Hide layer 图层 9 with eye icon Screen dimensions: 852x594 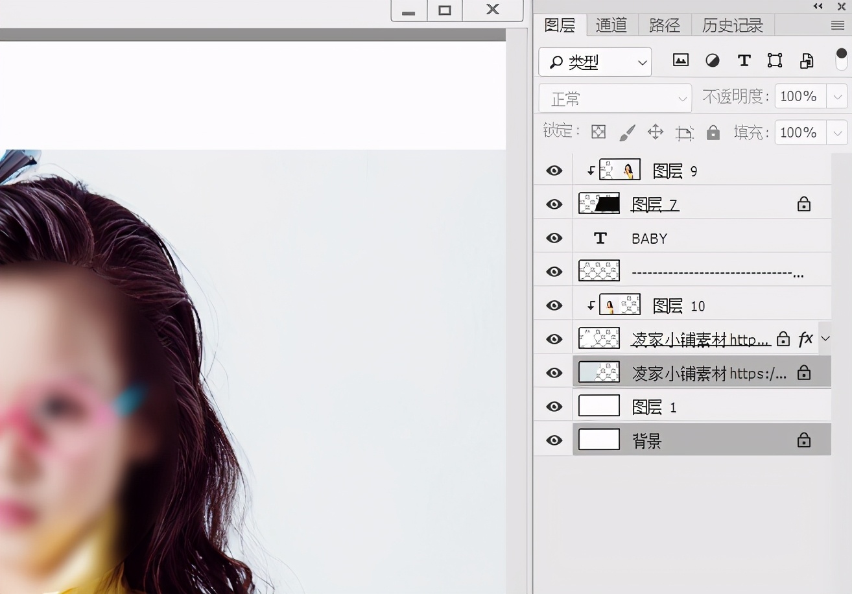click(x=554, y=171)
